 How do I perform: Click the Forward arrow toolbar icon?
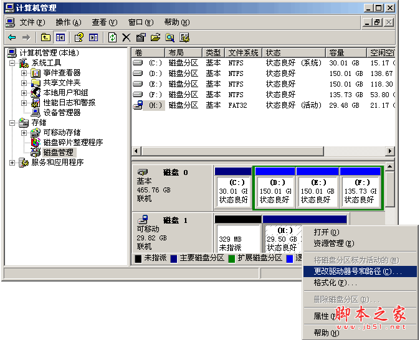click(x=26, y=37)
